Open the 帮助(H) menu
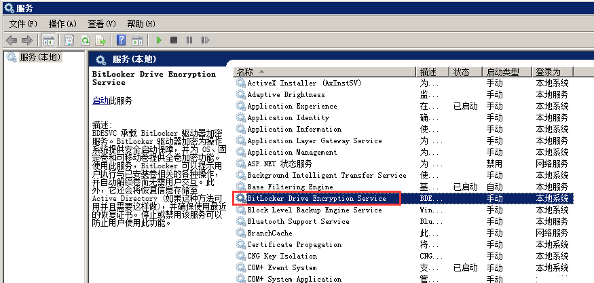594x283 pixels. point(141,24)
